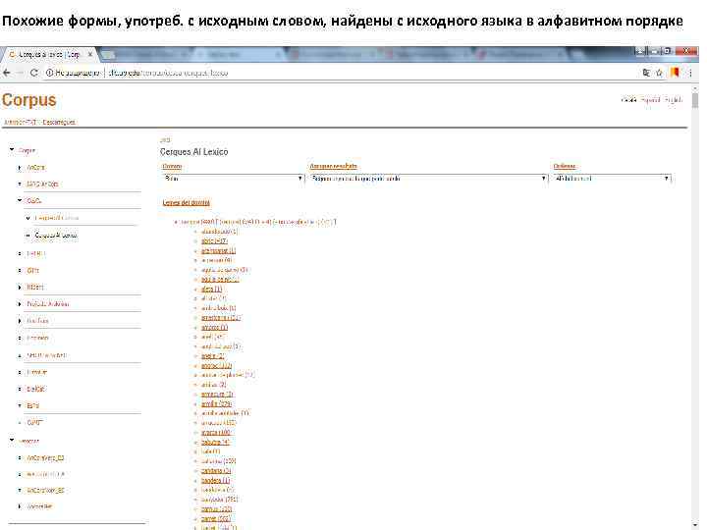Reload the page with the refresh icon
The width and height of the screenshot is (707, 530).
point(33,73)
